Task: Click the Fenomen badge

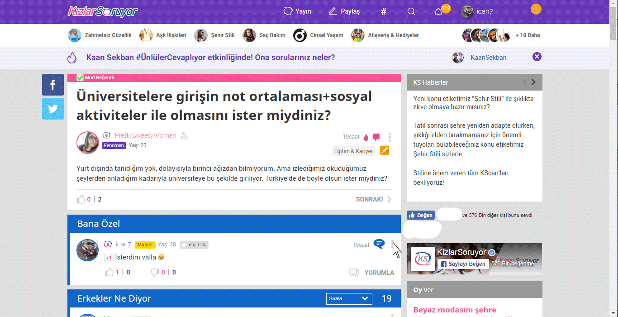Action: (114, 145)
